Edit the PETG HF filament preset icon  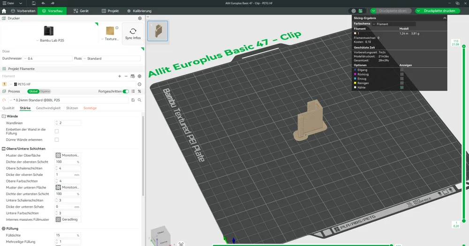(x=139, y=84)
